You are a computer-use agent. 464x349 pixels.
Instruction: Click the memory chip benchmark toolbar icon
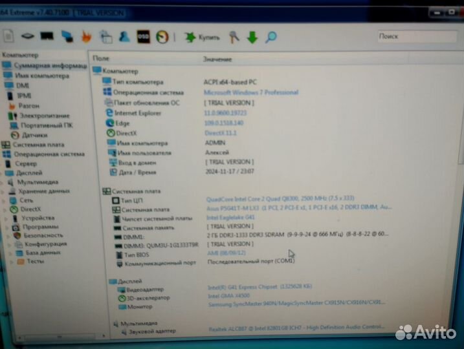[27, 37]
